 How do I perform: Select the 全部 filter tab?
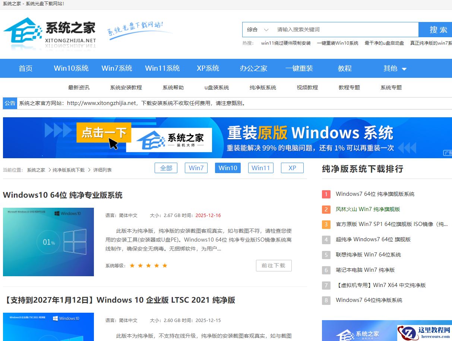(x=166, y=168)
